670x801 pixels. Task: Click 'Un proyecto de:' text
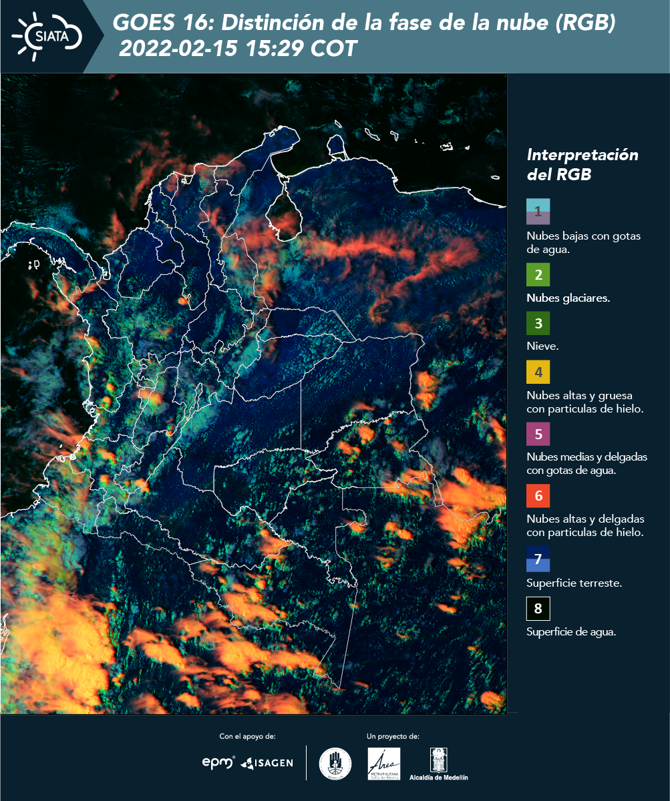point(393,736)
